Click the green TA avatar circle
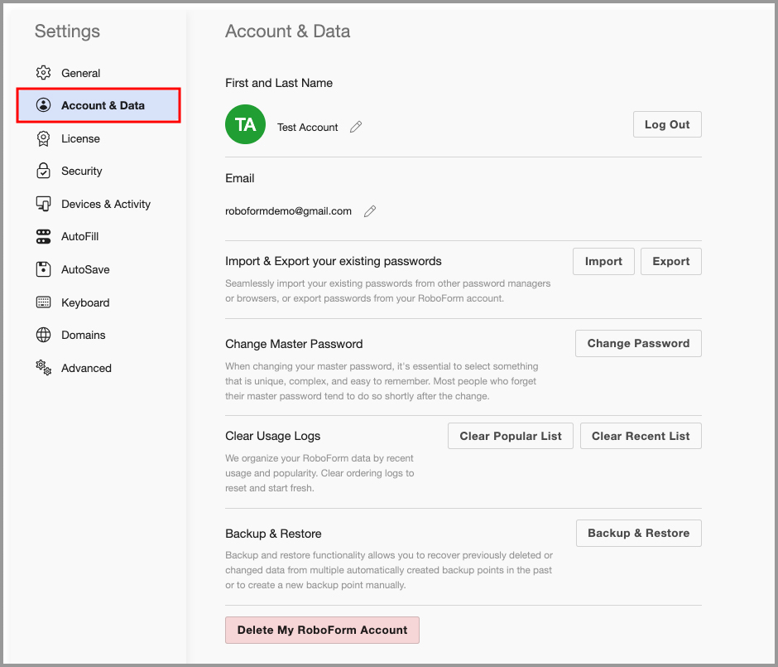The image size is (778, 667). tap(245, 124)
